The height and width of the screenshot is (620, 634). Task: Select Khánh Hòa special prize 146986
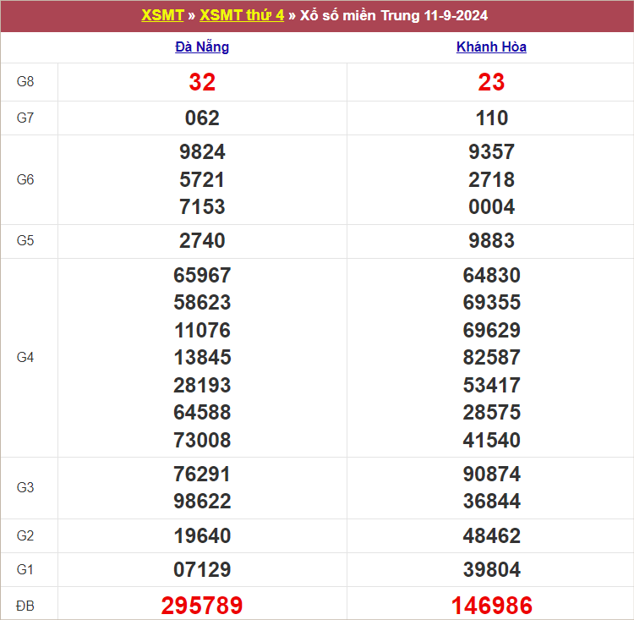click(x=491, y=606)
